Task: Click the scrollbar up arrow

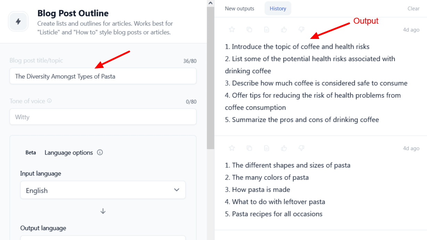Action: coord(211,3)
